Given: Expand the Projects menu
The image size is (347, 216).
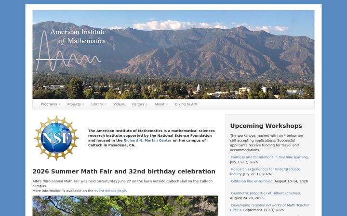Looking at the screenshot, I should coord(76,104).
